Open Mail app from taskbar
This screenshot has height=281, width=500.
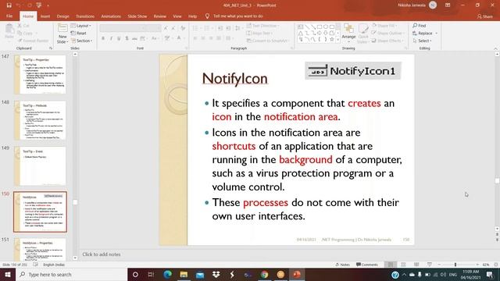point(200,274)
